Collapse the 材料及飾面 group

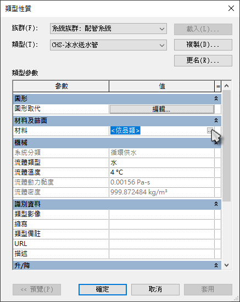216,121
